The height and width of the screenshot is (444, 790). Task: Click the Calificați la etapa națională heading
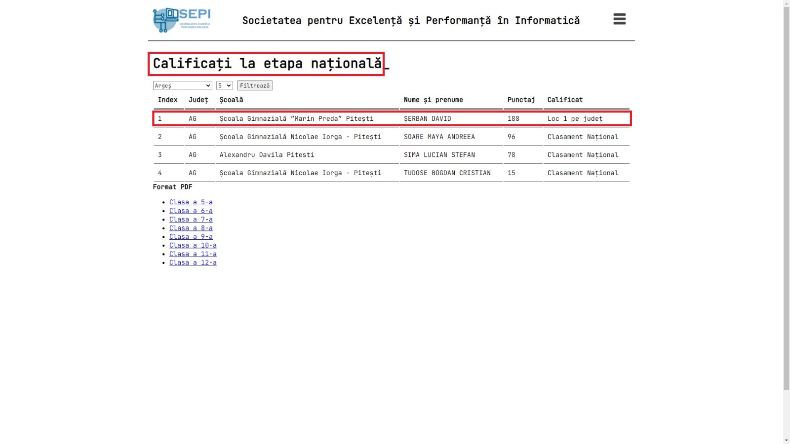pos(267,64)
